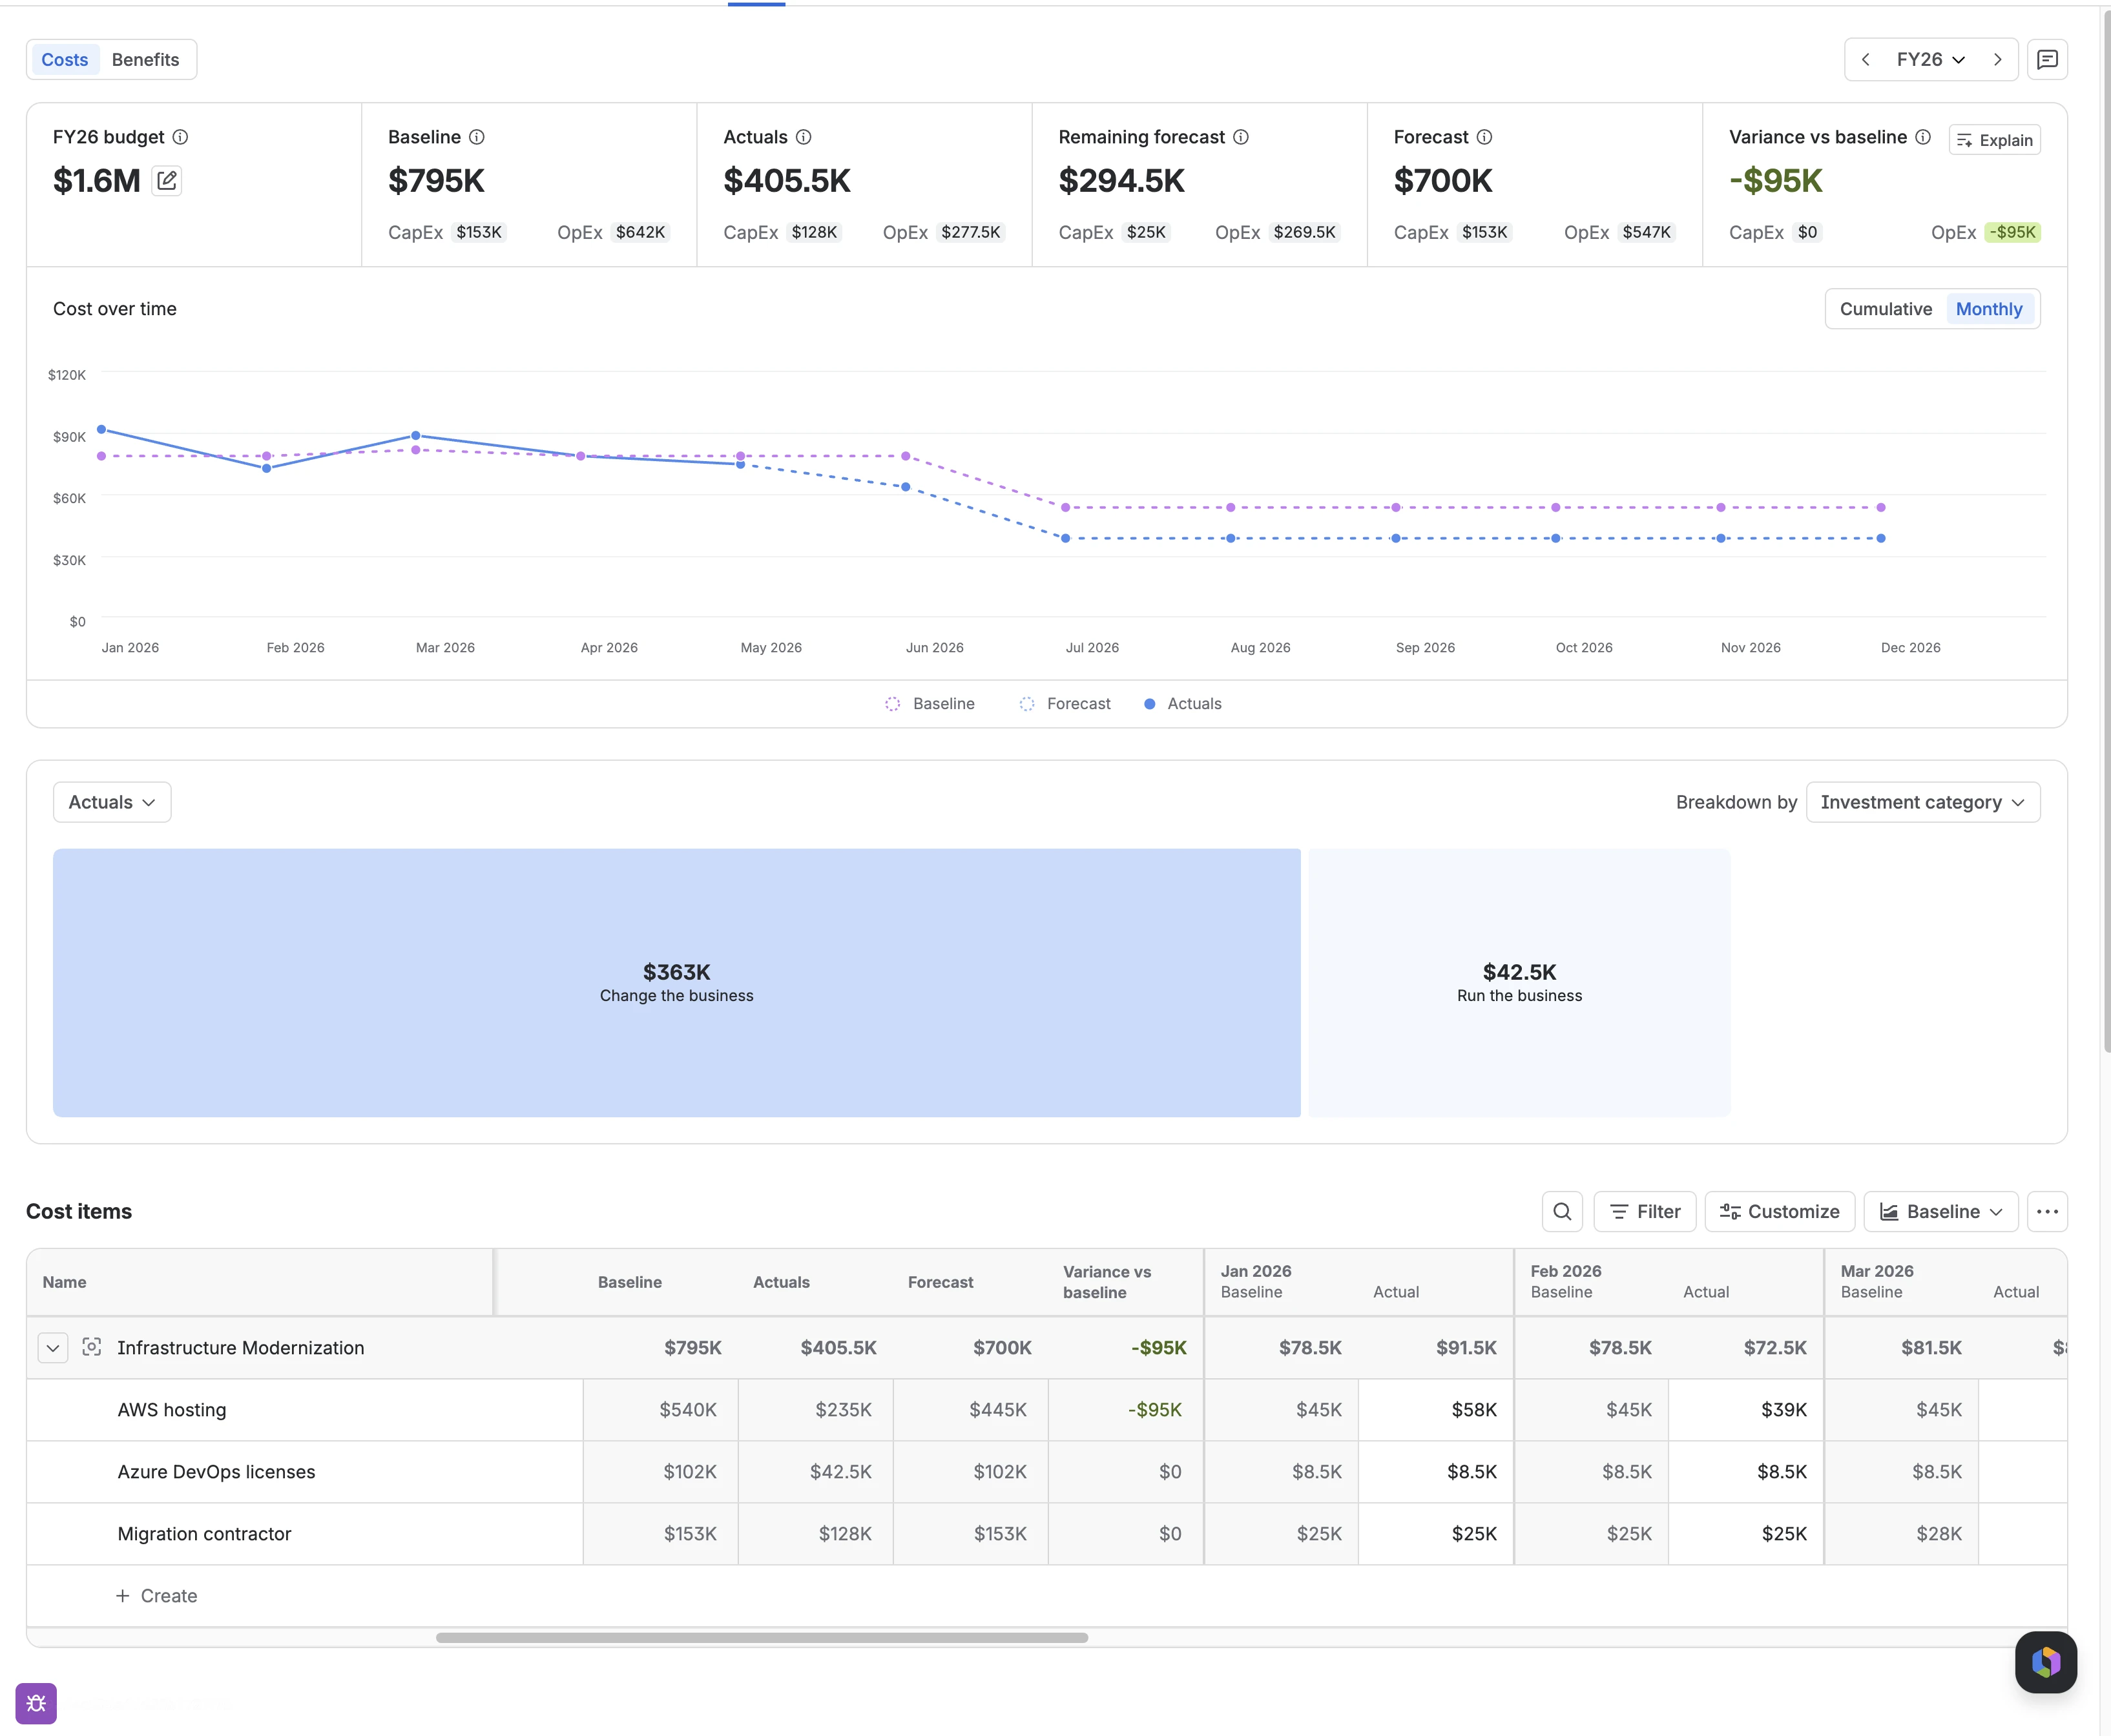Viewport: 2111px width, 1736px height.
Task: Switch chart to Cumulative view
Action: tap(1886, 309)
